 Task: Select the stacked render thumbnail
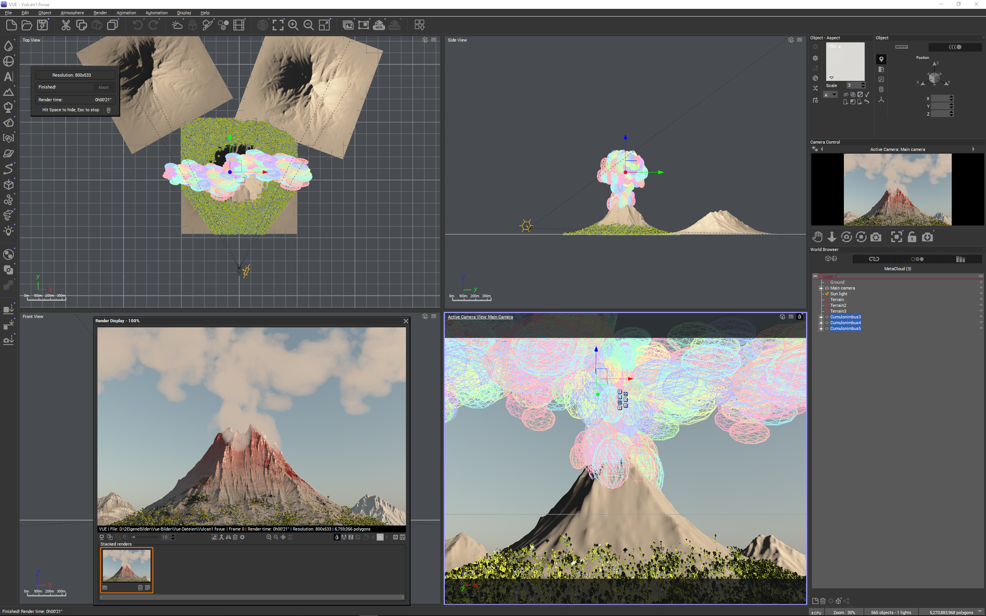(x=126, y=566)
